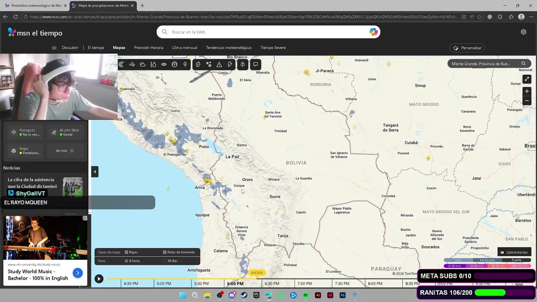Select the hurricane tracker map icon
Screen dimensions: 537x302
point(198,64)
